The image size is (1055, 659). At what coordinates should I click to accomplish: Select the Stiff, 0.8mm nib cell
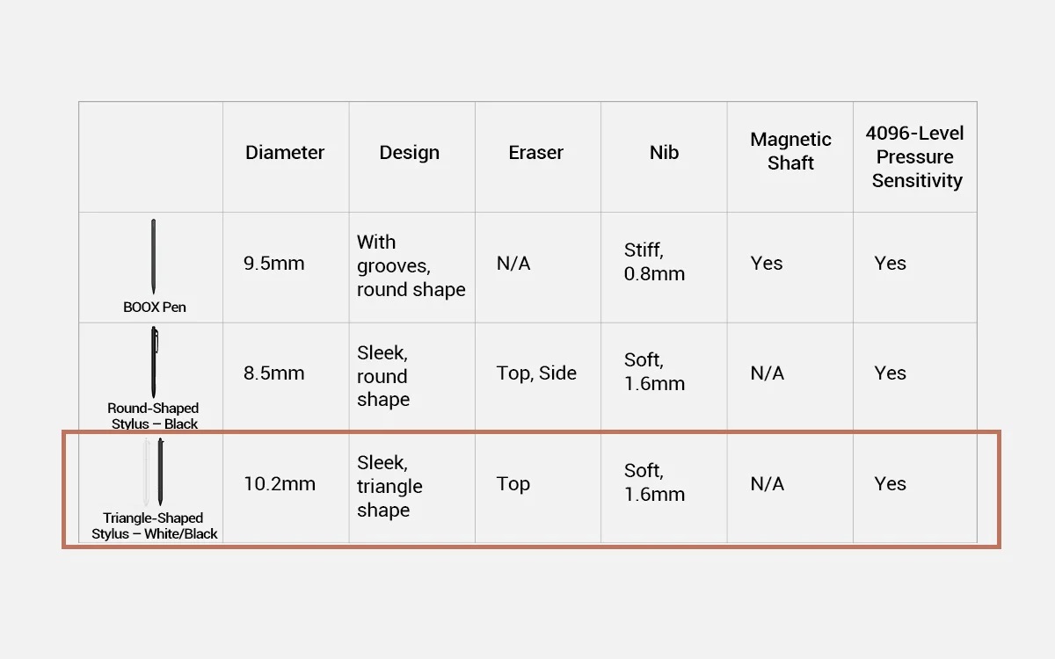(x=654, y=263)
